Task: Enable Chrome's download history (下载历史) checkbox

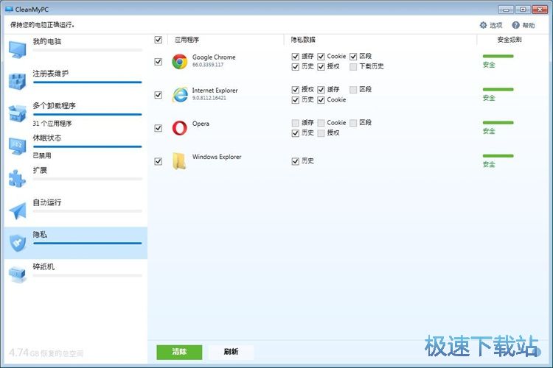Action: 353,66
